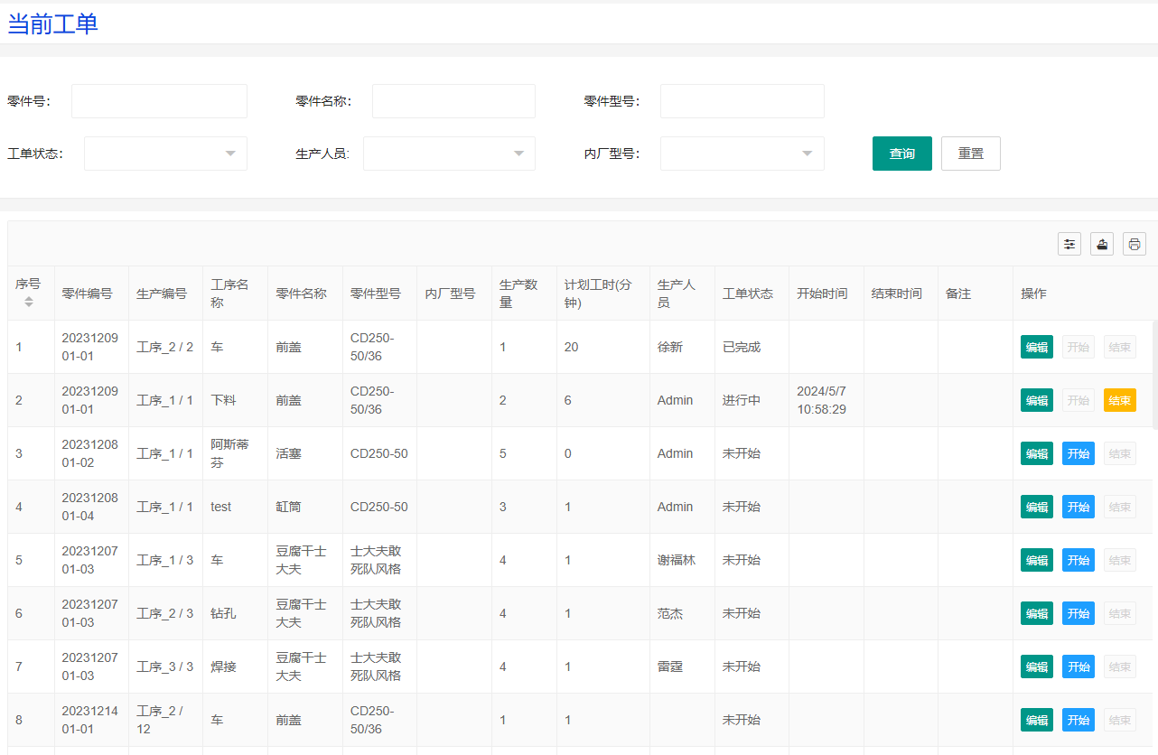The height and width of the screenshot is (755, 1158).
Task: Click 开始 for the 阿斯蒂芬 work order
Action: (1078, 453)
